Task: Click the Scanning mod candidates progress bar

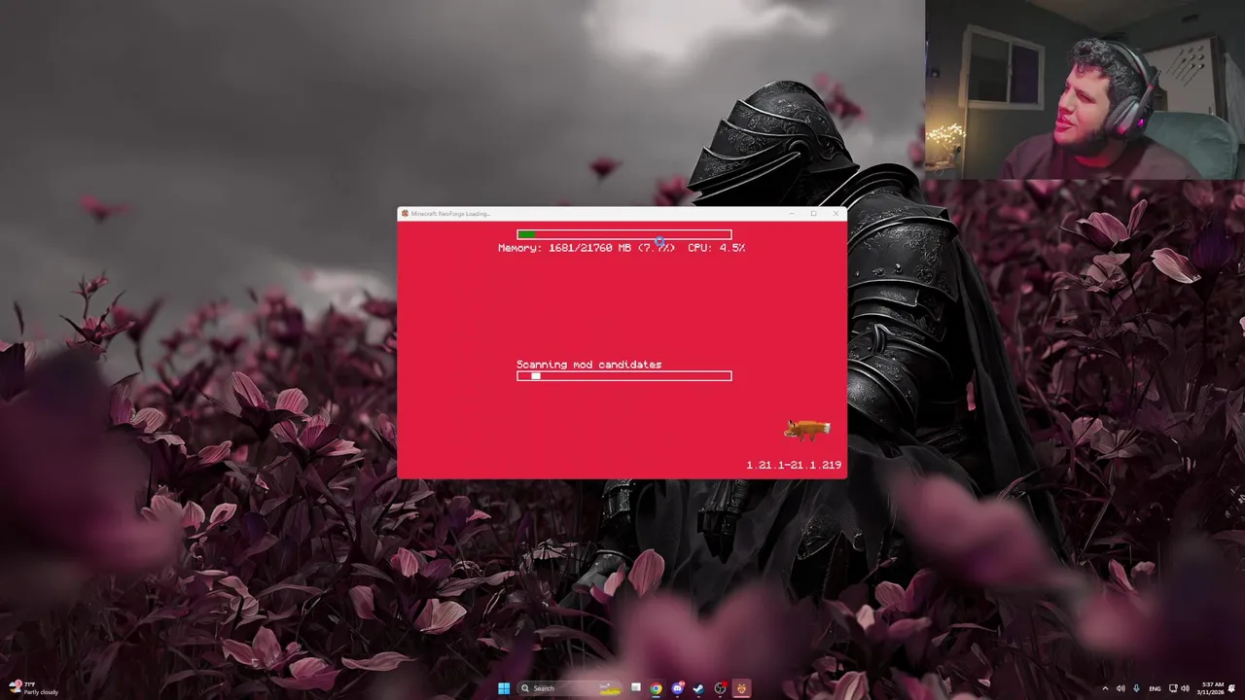Action: point(624,376)
